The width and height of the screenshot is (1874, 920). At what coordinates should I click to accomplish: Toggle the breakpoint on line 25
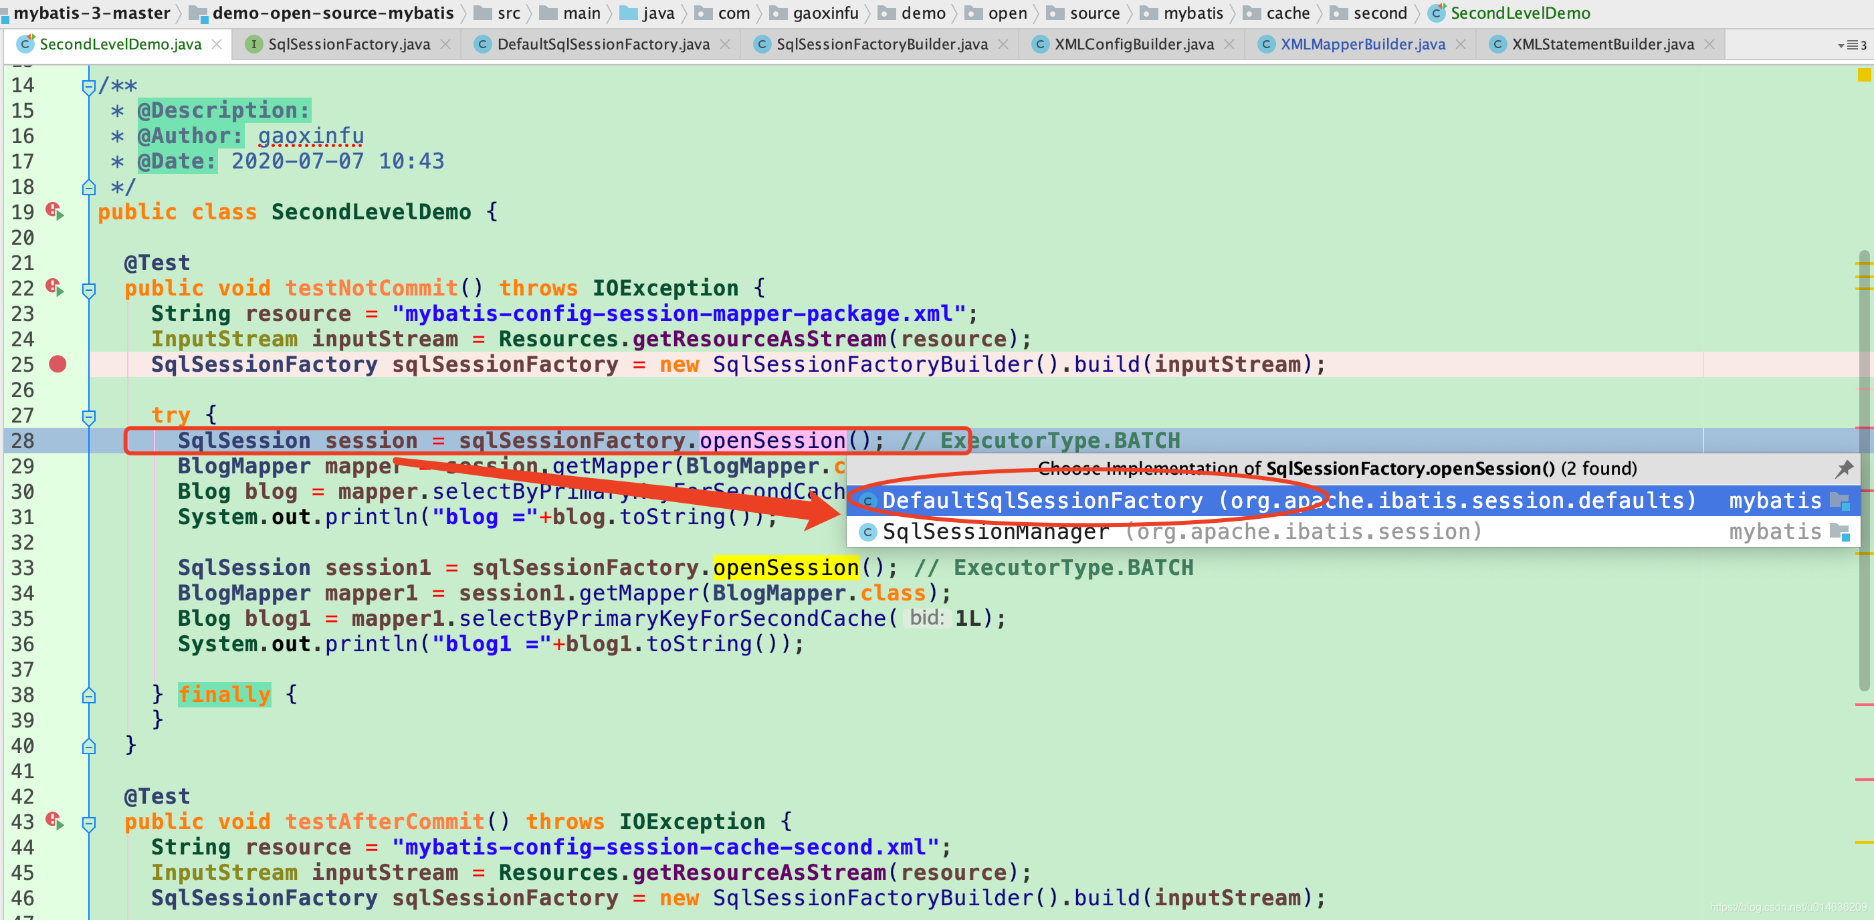tap(58, 364)
